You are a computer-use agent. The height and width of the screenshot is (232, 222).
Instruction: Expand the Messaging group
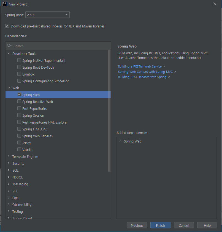click(9, 184)
